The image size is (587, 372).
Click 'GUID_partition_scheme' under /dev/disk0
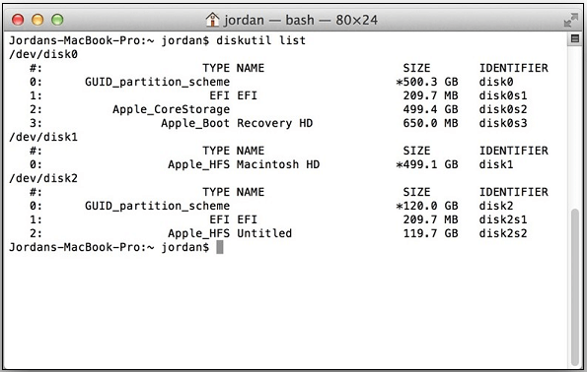(157, 82)
